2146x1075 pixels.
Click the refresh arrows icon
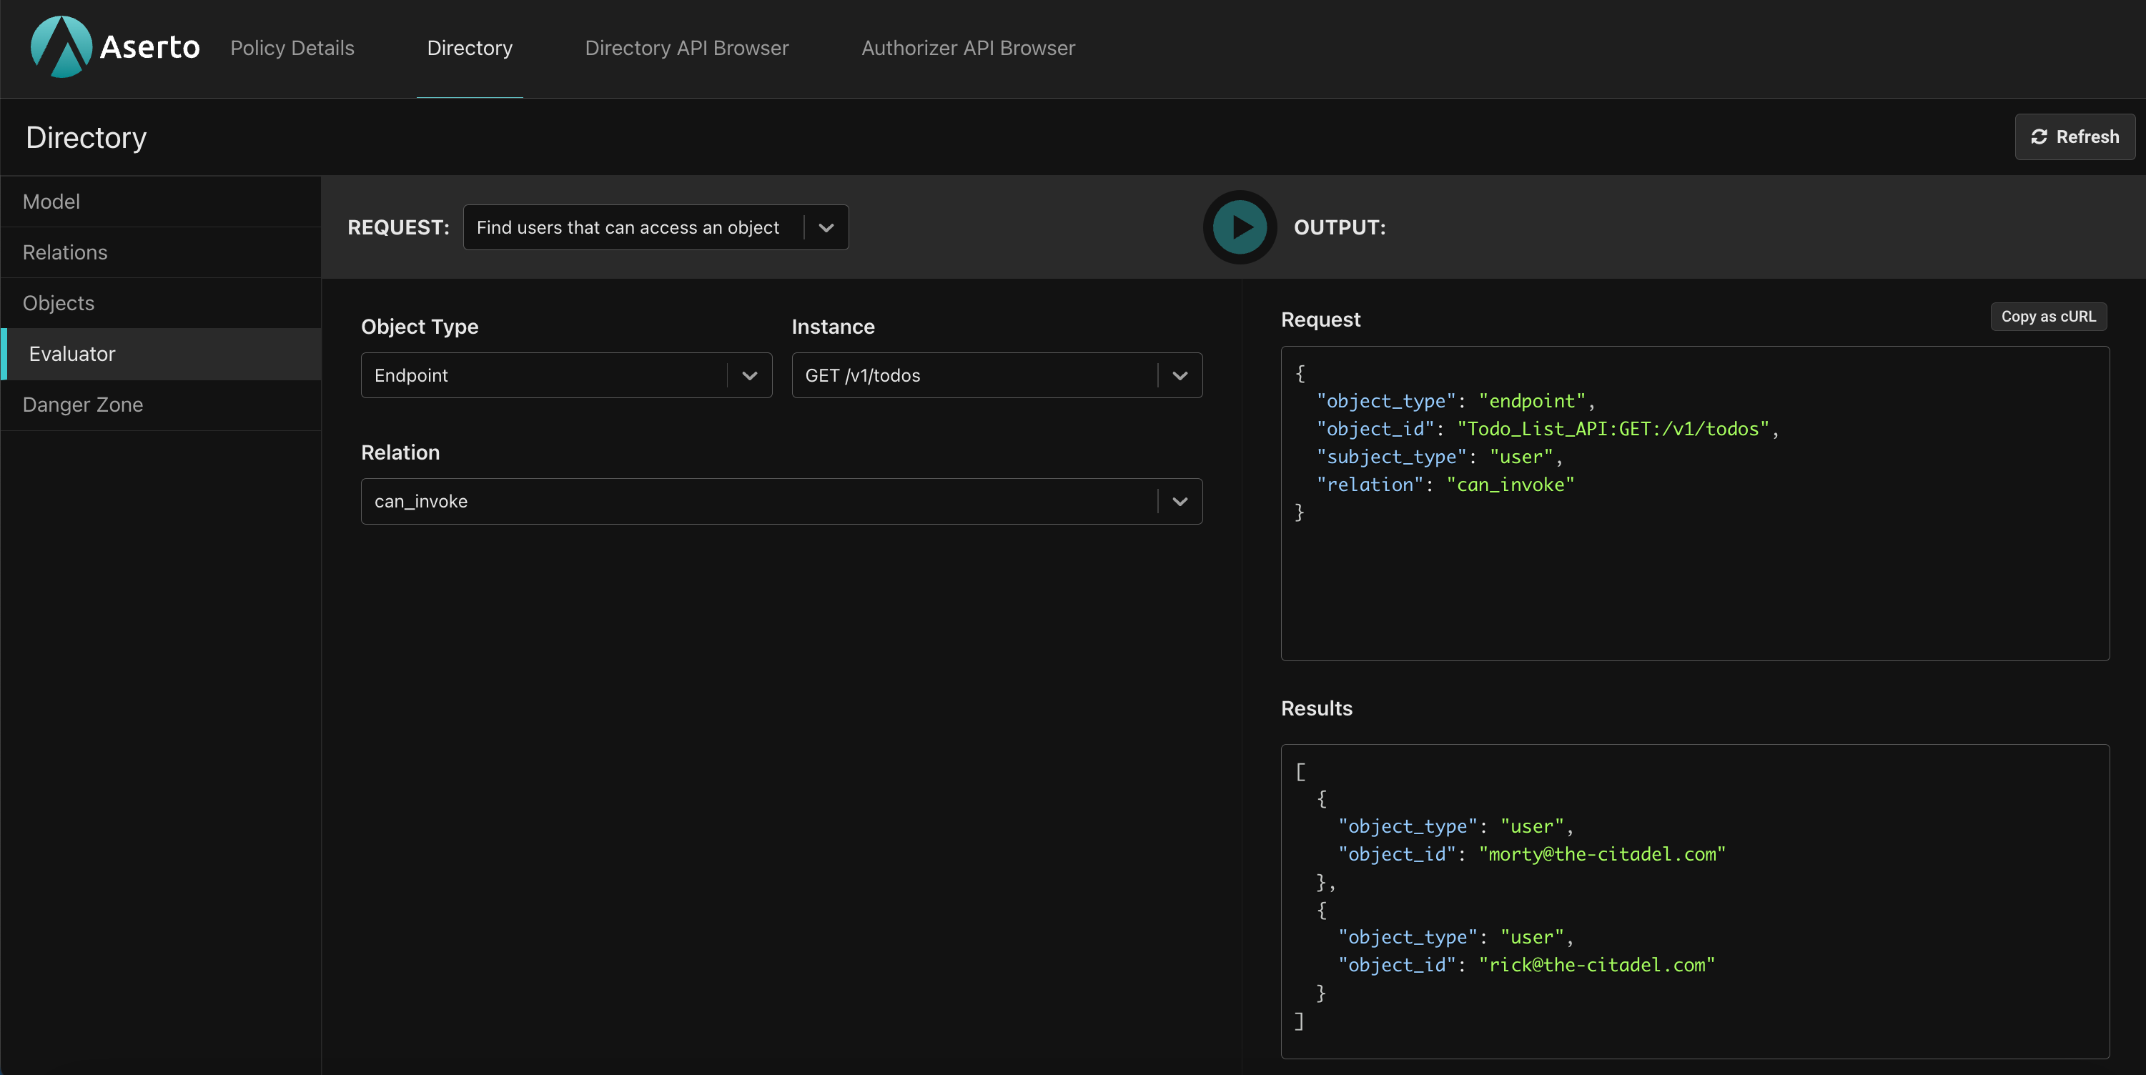point(2039,137)
